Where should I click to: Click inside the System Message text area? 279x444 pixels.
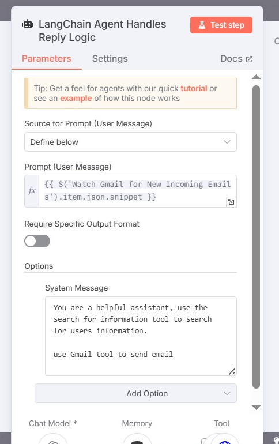coord(141,336)
